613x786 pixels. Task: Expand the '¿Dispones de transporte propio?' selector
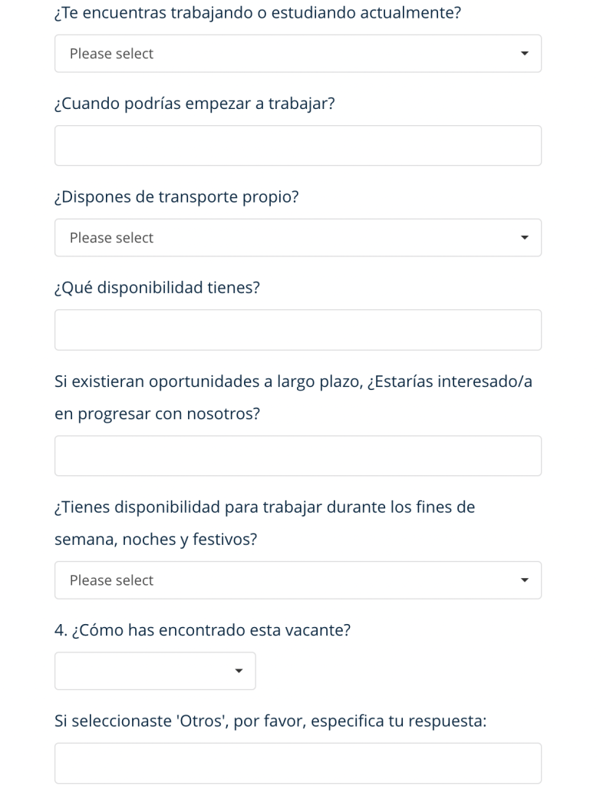pos(298,237)
